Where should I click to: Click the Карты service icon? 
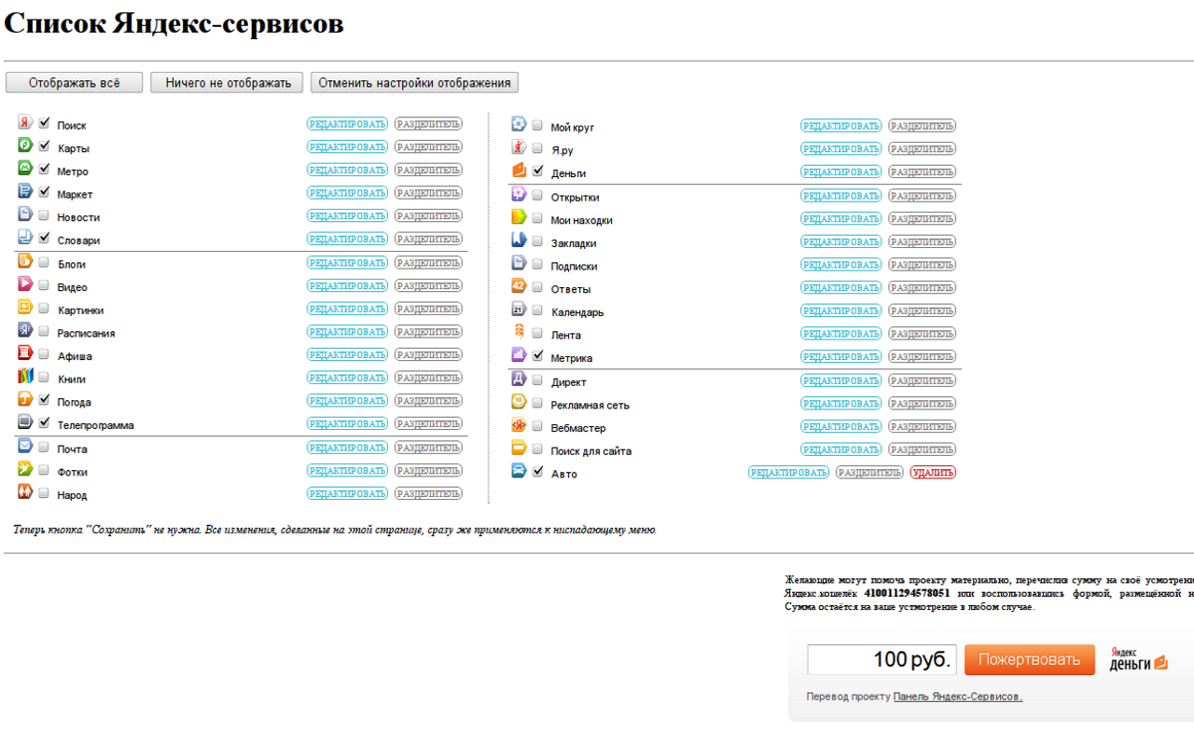point(25,145)
